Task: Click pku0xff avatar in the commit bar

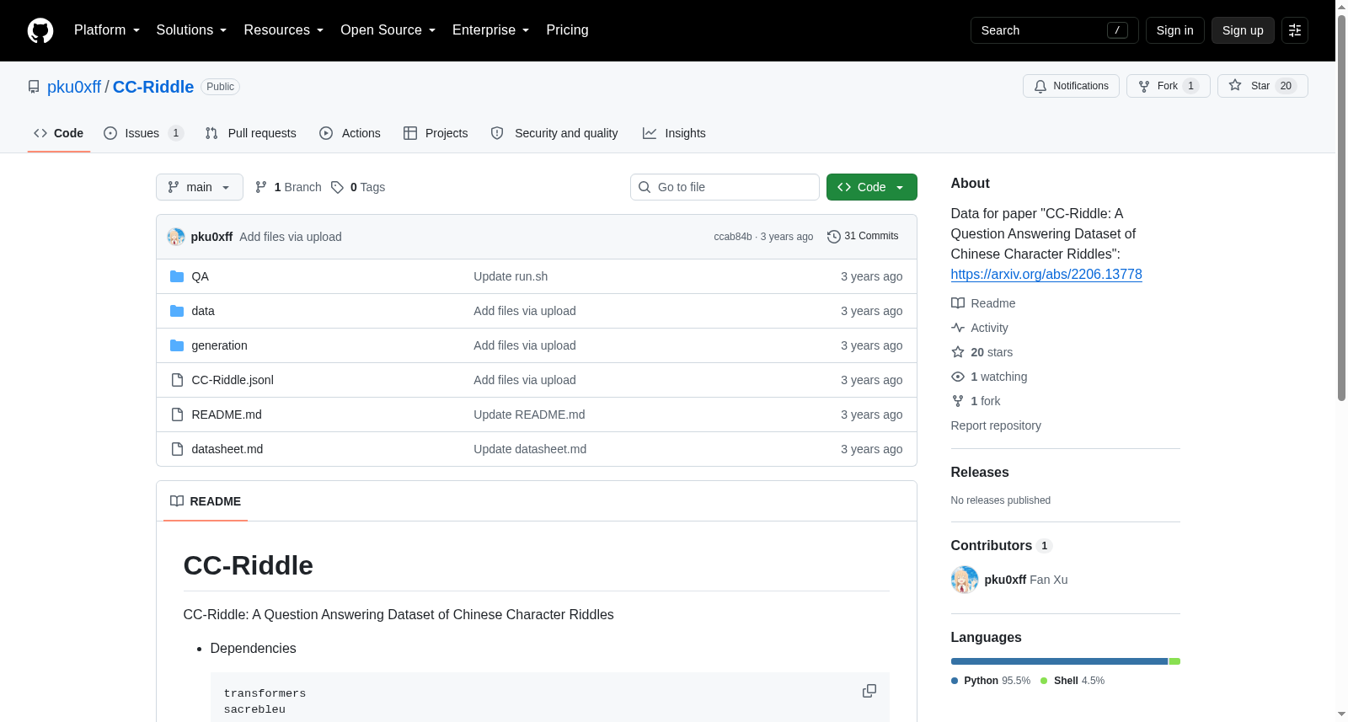Action: coord(176,237)
